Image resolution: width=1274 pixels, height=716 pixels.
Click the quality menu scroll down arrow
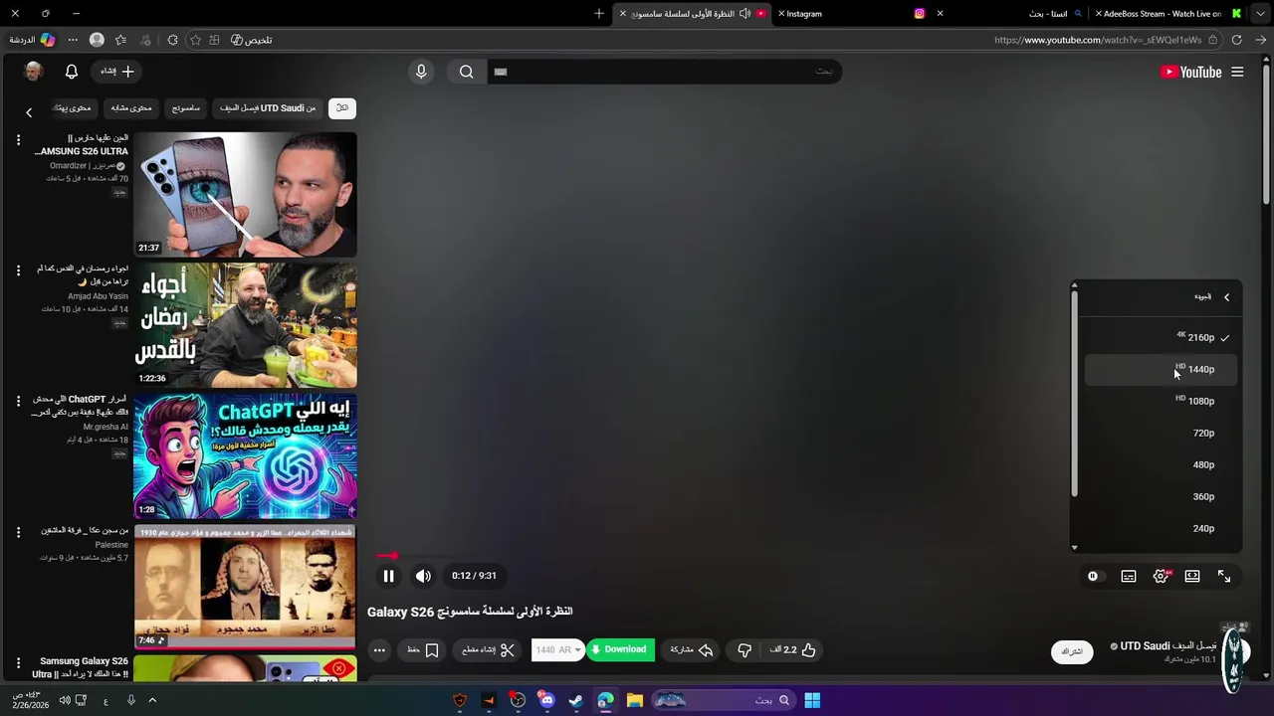pyautogui.click(x=1074, y=547)
